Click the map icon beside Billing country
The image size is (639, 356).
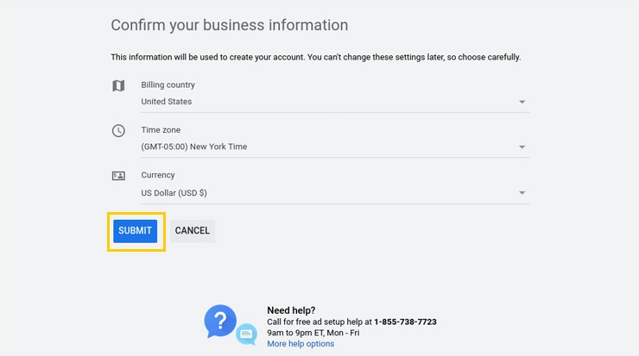(x=118, y=85)
